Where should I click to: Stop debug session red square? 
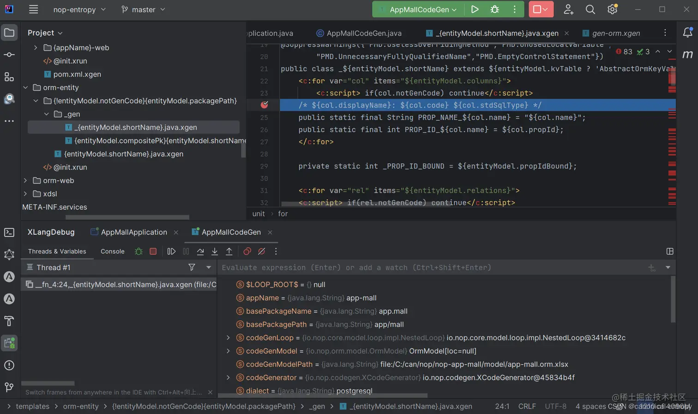click(x=153, y=252)
